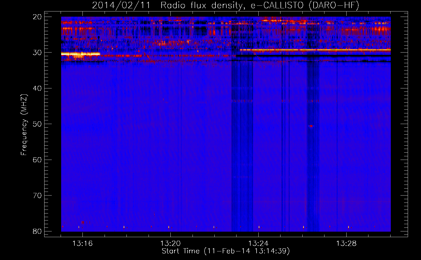Screen dimensions: 421x260
Task: Click the 30 frequency tick label
Action: point(37,53)
